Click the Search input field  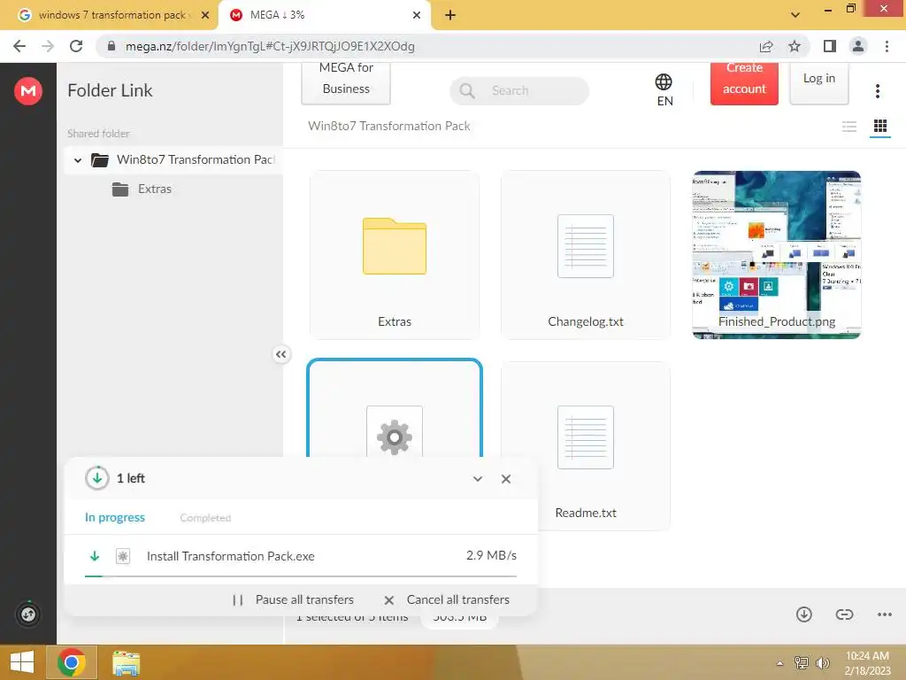point(518,91)
